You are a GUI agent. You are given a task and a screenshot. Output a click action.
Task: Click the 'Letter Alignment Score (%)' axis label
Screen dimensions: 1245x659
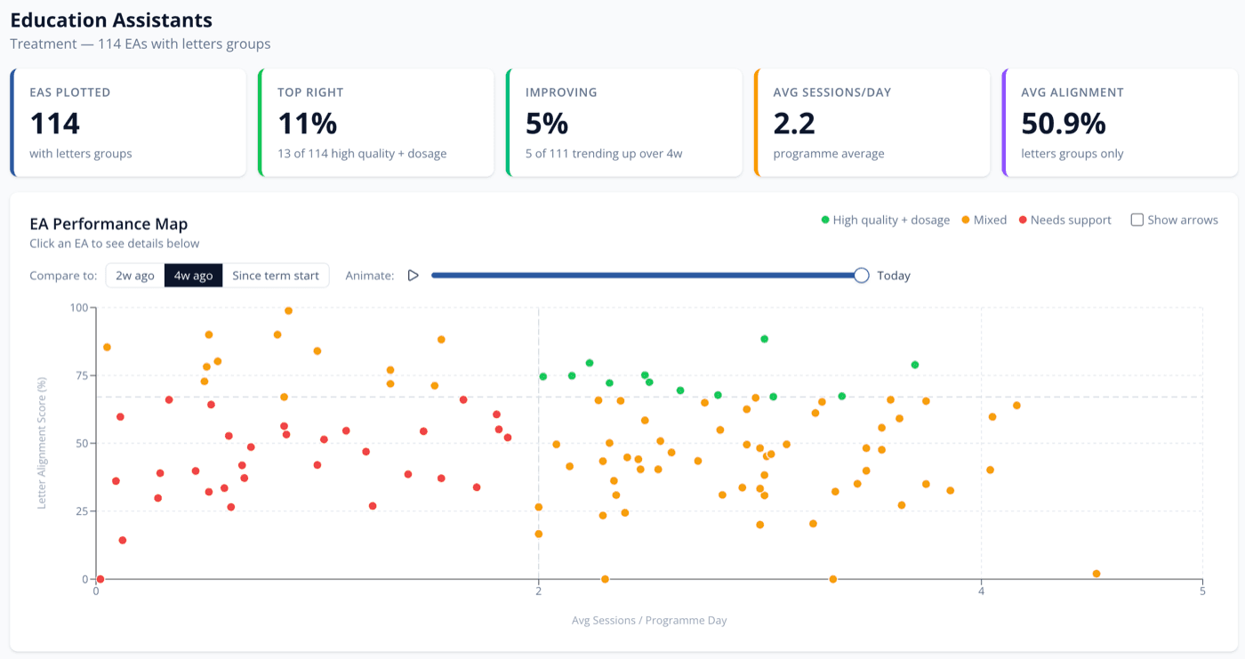point(42,443)
